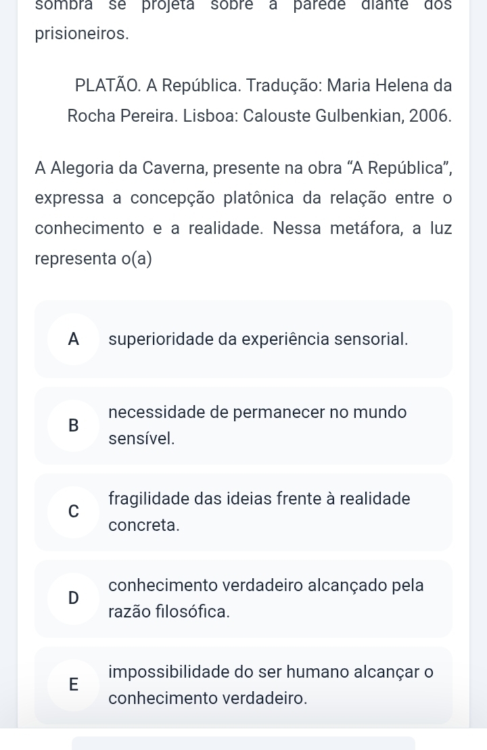Click 'expressa a concepção platônica' question line

coord(243,199)
